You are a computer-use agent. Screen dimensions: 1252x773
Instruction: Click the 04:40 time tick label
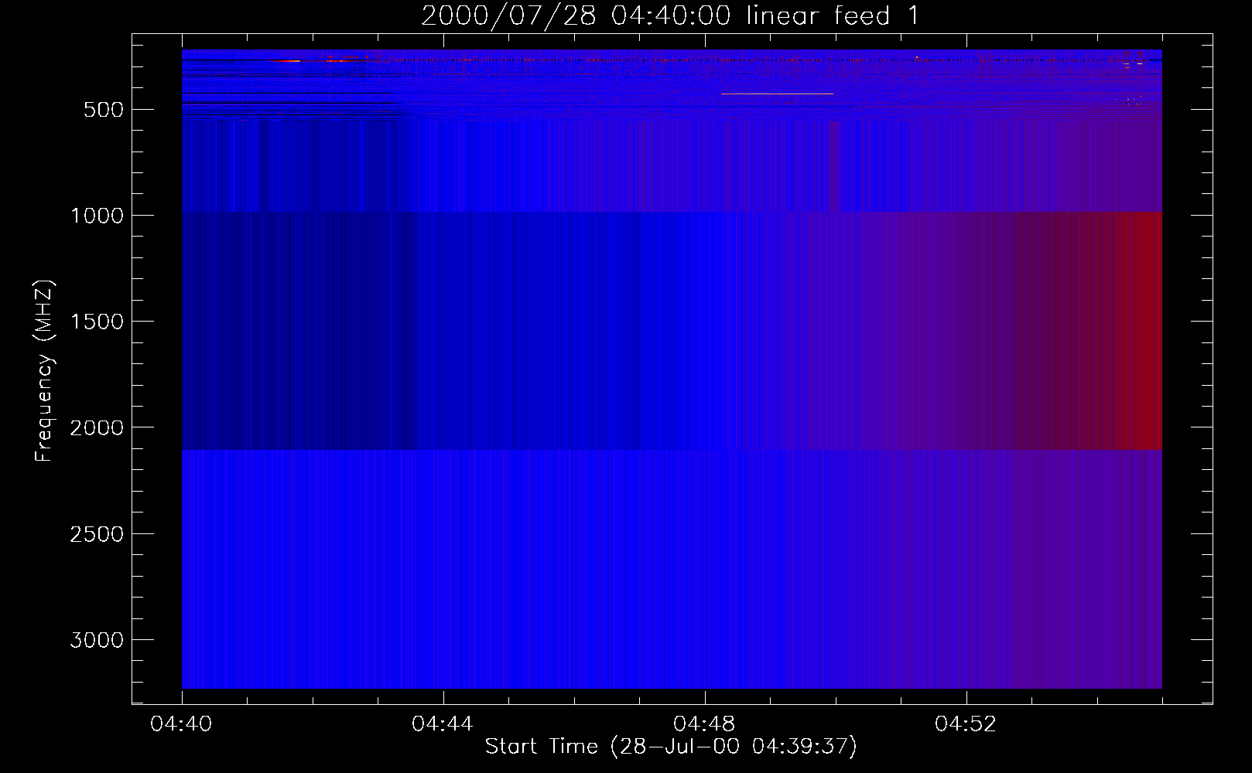tap(181, 724)
